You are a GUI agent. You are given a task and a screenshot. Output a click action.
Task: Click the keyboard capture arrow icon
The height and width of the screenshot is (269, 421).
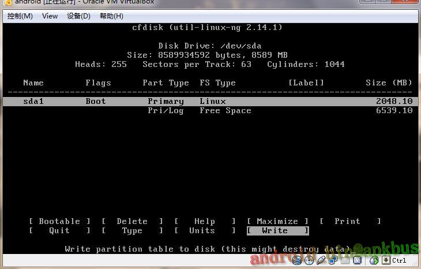tap(386, 260)
